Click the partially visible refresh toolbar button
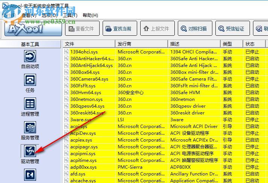Image resolution: width=268 pixels, height=183 pixels. 260,28
